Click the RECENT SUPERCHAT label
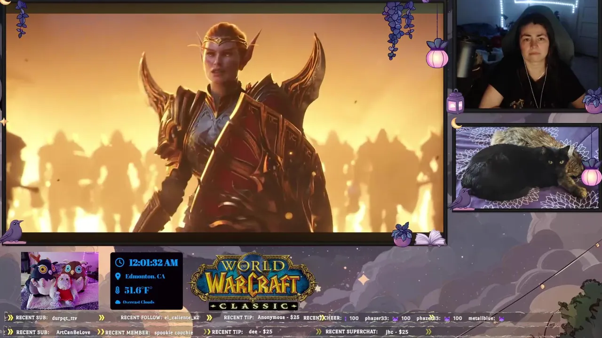The image size is (602, 338). click(351, 332)
